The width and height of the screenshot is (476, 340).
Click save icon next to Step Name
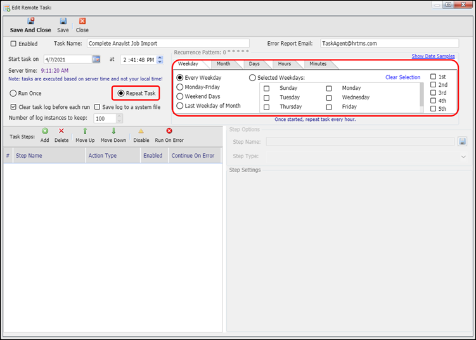pos(462,142)
